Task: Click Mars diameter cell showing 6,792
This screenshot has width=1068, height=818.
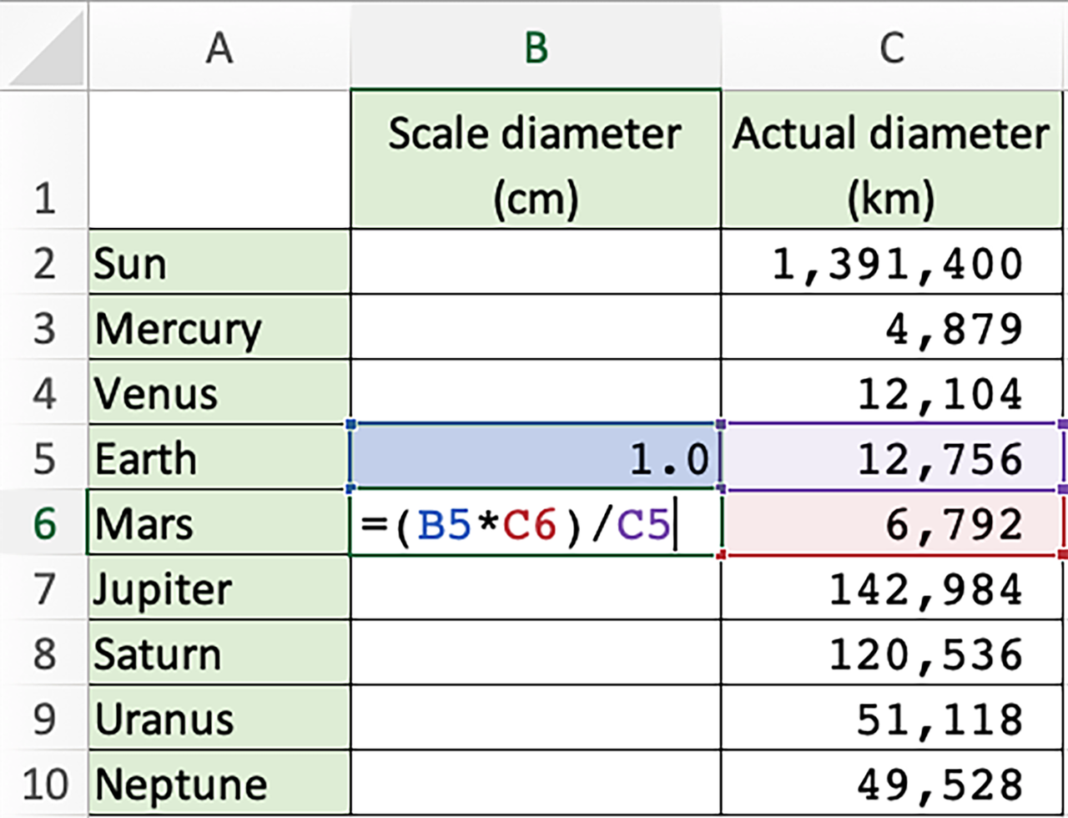Action: (892, 523)
